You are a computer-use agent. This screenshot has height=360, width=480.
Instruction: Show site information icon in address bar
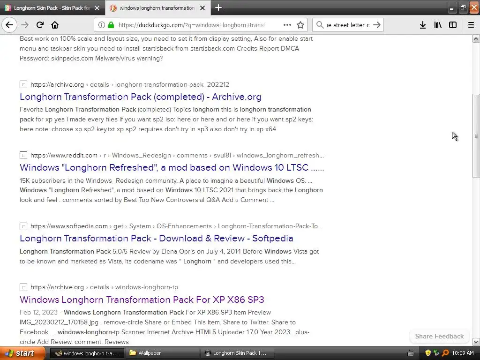(x=102, y=25)
